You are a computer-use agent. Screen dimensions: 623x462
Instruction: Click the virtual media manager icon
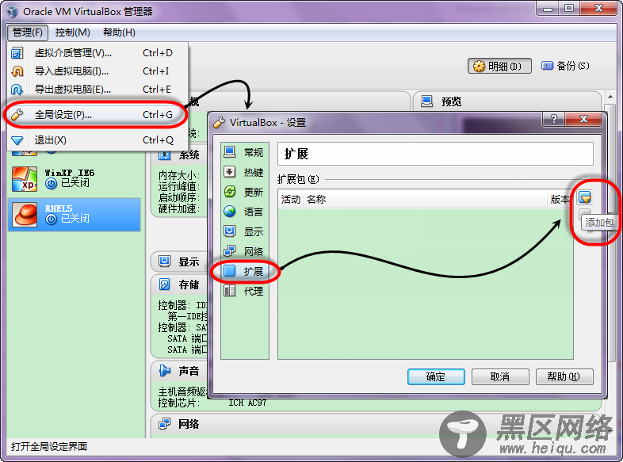[x=17, y=53]
